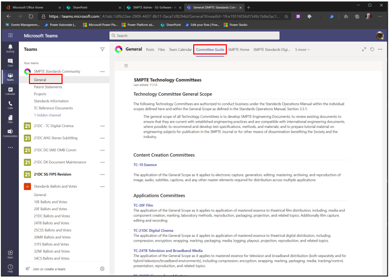This screenshot has height=278, width=389.
Task: Open the Apps store icon
Action: [x=10, y=254]
